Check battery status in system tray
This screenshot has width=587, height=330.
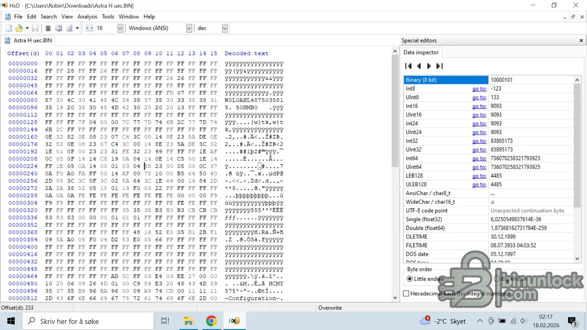click(502, 321)
